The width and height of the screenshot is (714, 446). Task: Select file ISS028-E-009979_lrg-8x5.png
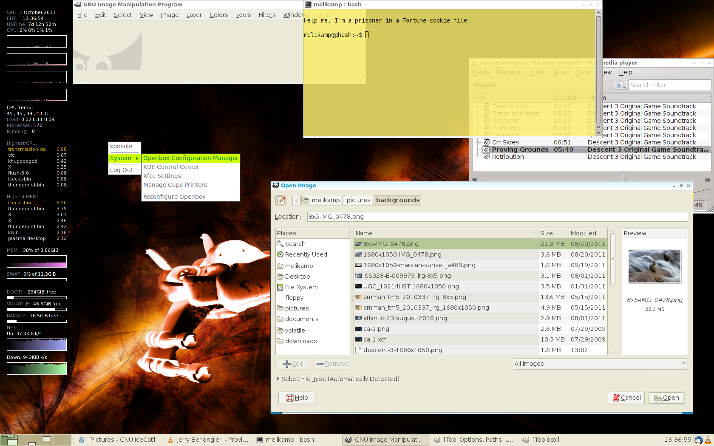click(480, 276)
